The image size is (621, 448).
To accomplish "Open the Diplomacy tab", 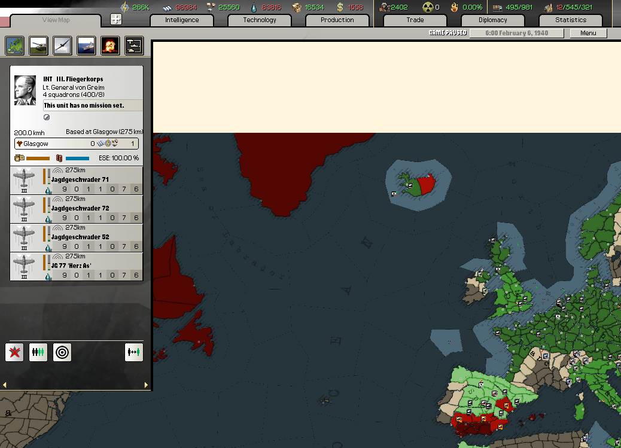I will click(x=493, y=20).
